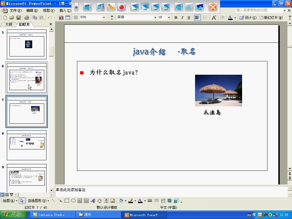
Task: Open dash style options
Action: (157, 200)
